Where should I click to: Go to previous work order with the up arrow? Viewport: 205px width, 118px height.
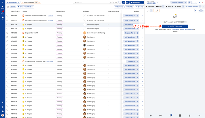click(193, 2)
